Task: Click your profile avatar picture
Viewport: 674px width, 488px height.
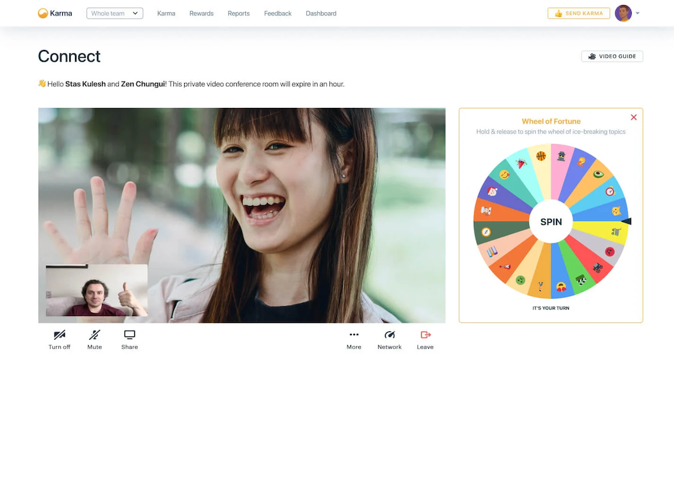Action: pyautogui.click(x=622, y=13)
